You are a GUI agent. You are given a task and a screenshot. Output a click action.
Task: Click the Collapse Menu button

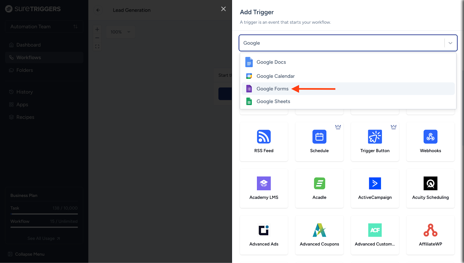pos(26,254)
